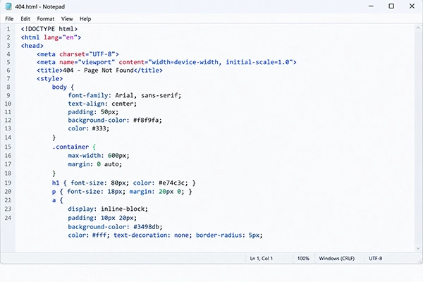This screenshot has width=423, height=282.
Task: Open the Help menu
Action: point(85,19)
